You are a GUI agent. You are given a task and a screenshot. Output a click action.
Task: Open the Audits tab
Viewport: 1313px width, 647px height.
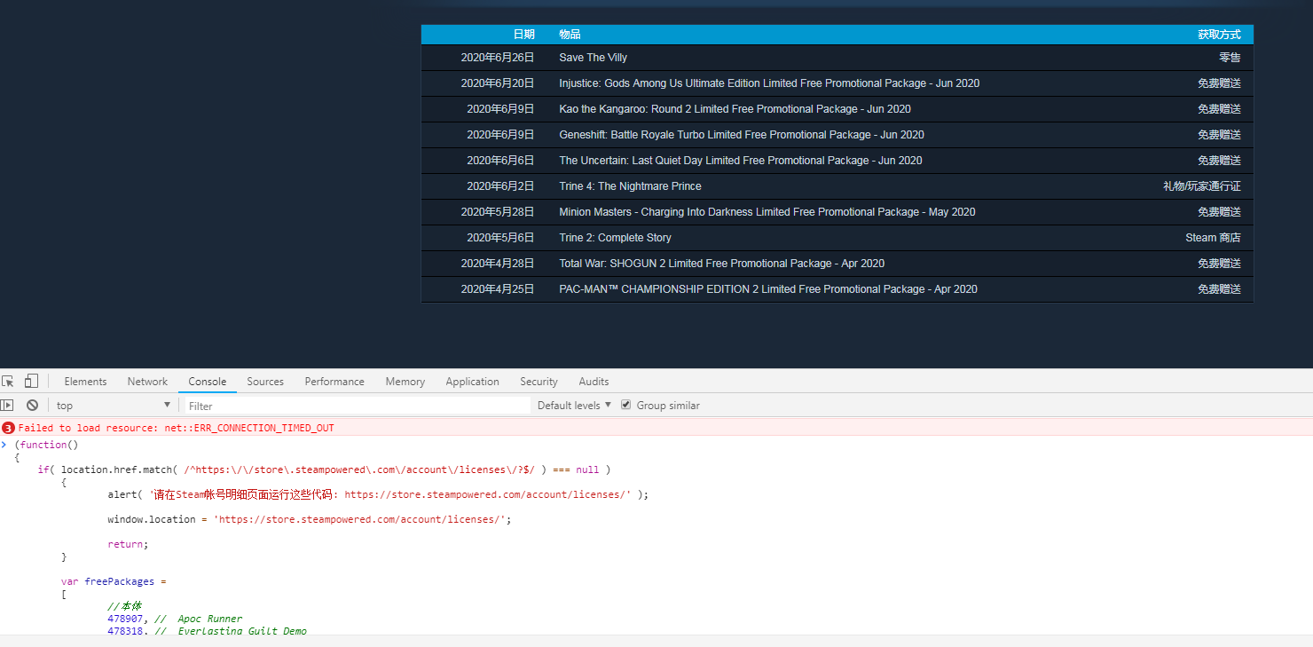pyautogui.click(x=594, y=382)
